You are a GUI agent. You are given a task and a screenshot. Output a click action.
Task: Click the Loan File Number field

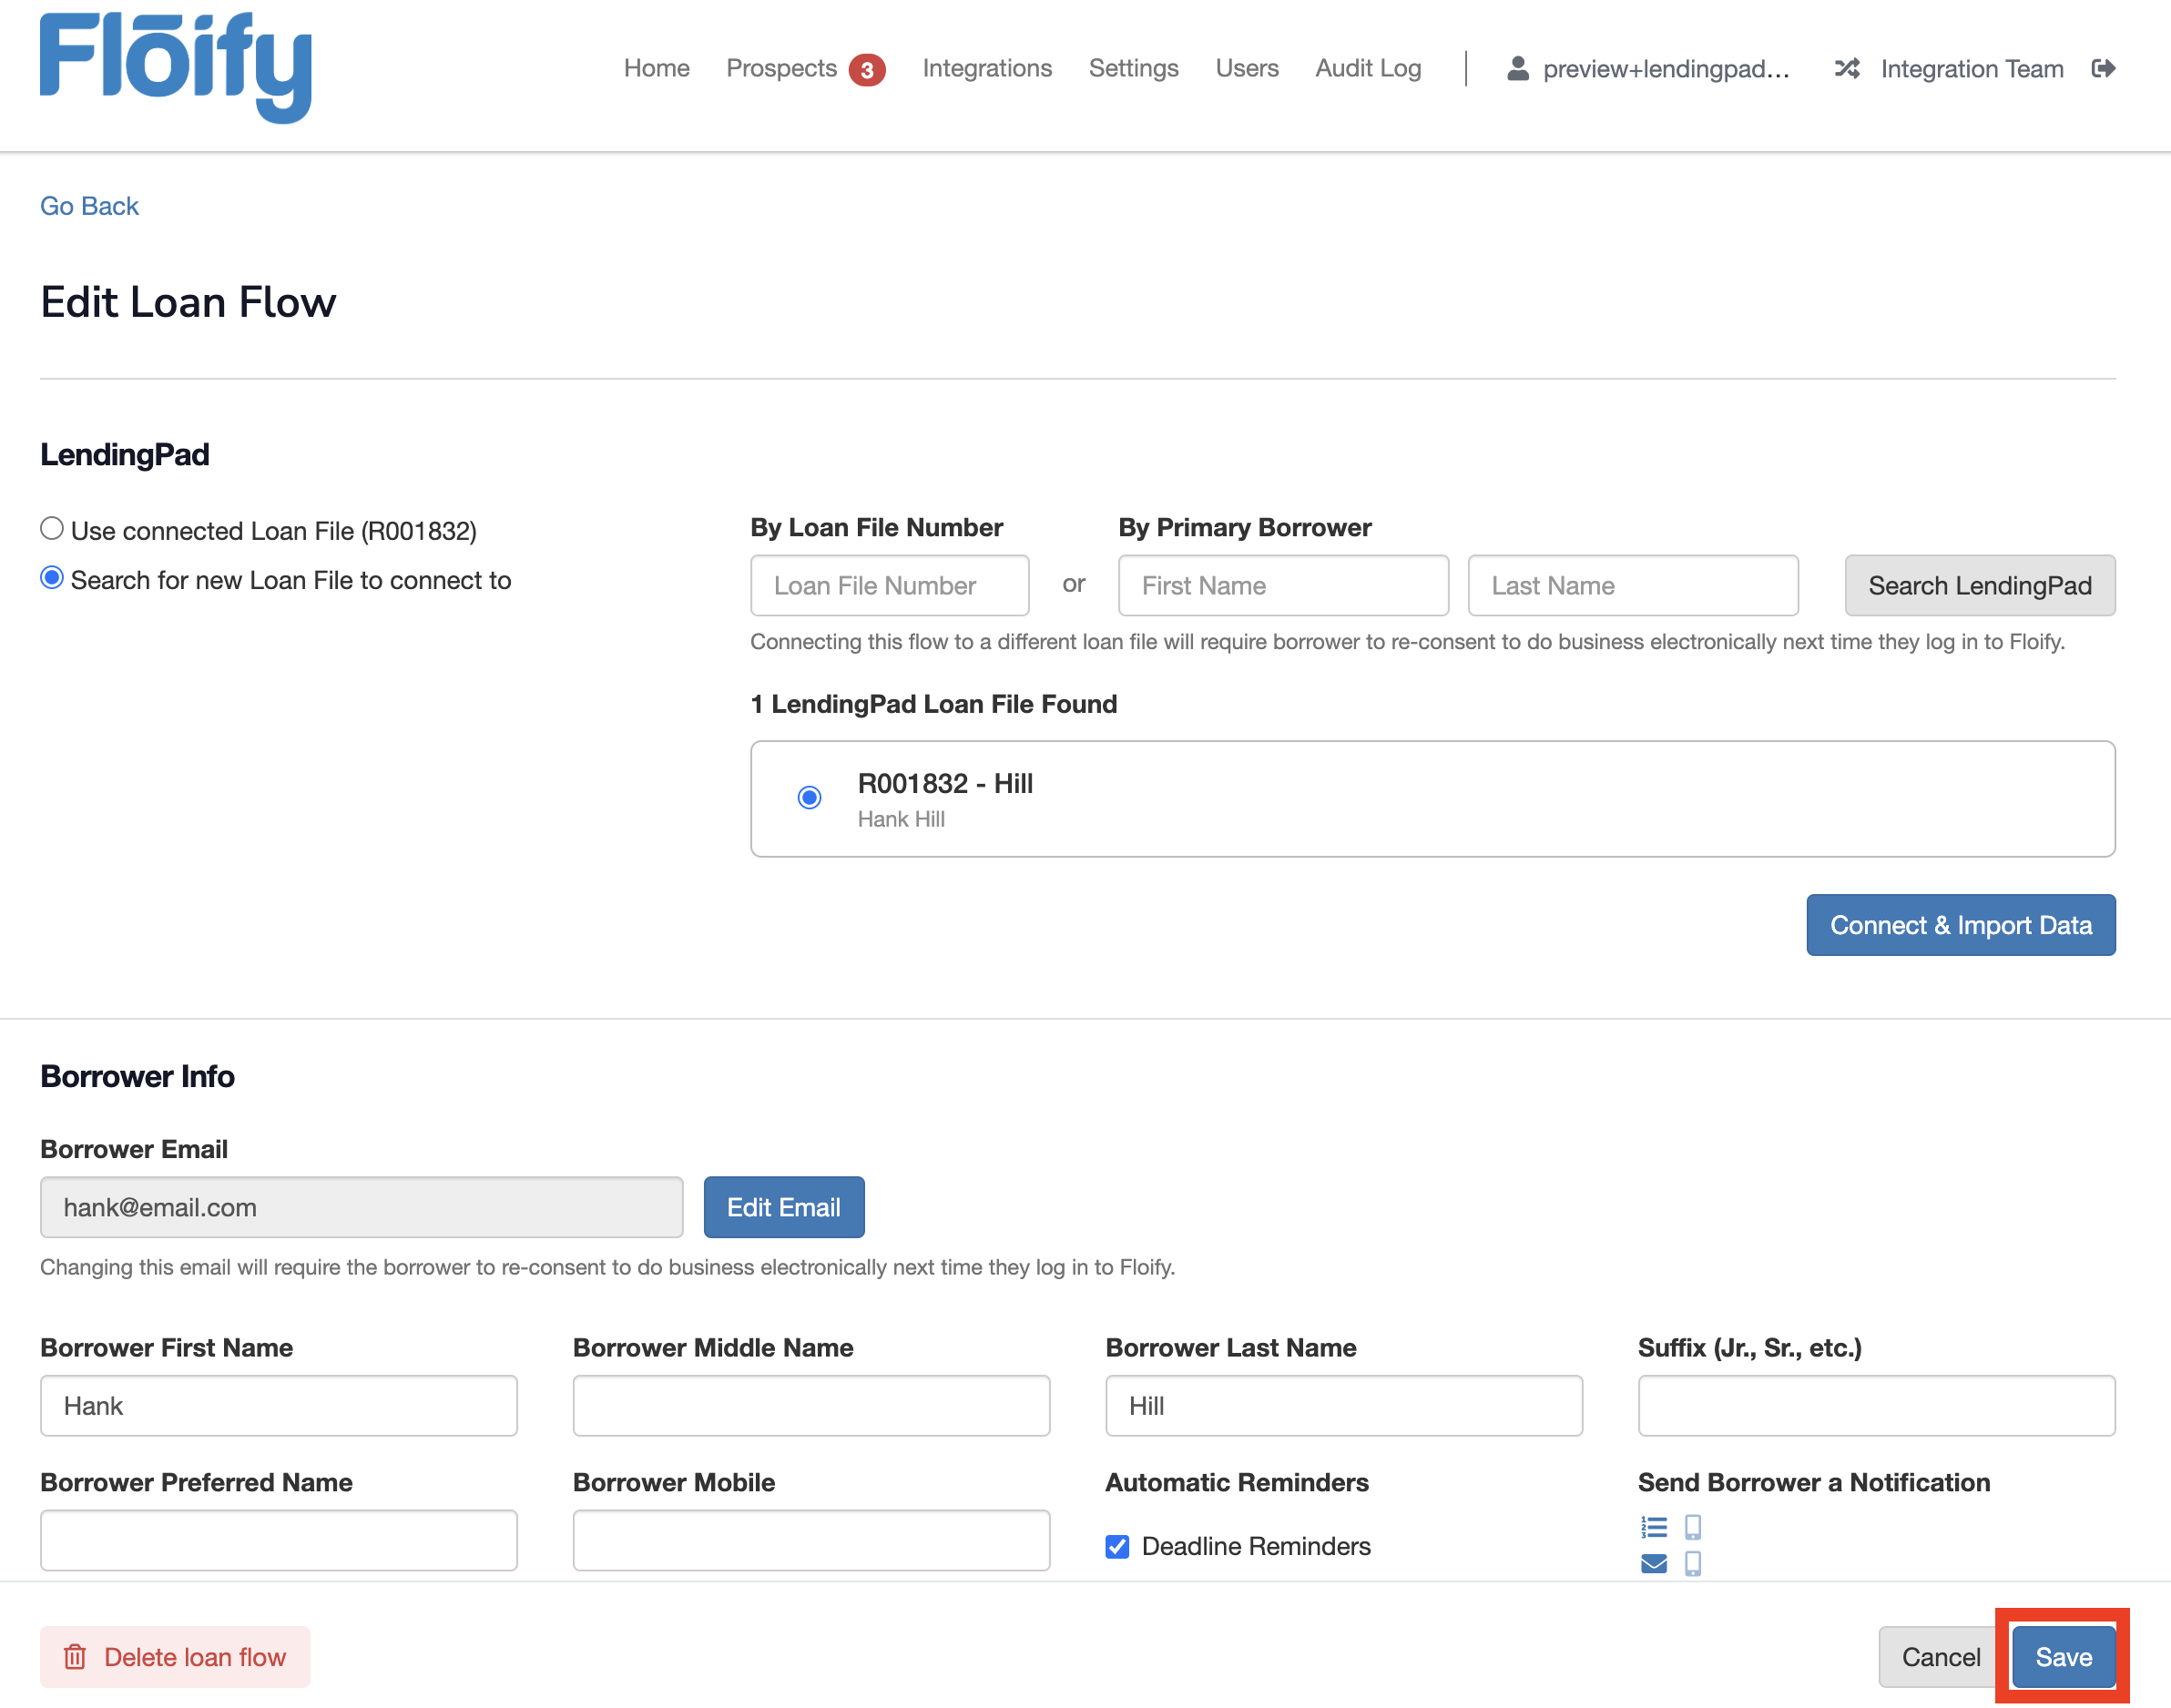click(889, 585)
